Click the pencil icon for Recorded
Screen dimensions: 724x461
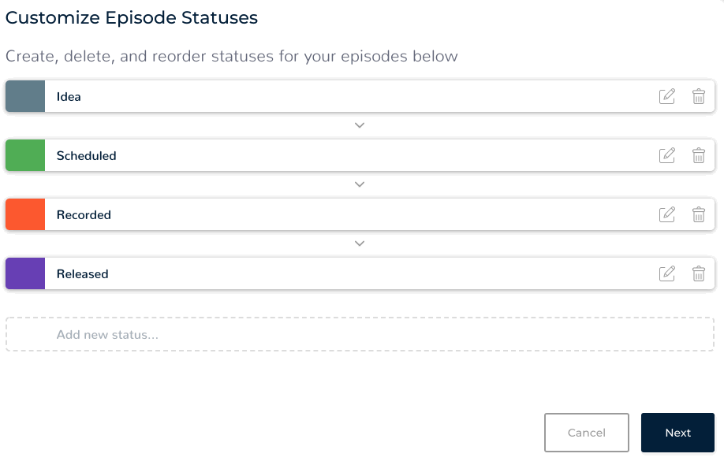(x=667, y=214)
